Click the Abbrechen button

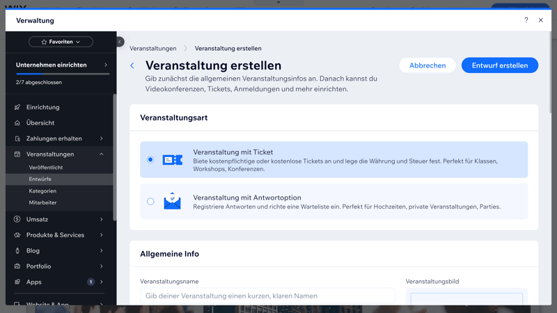427,65
